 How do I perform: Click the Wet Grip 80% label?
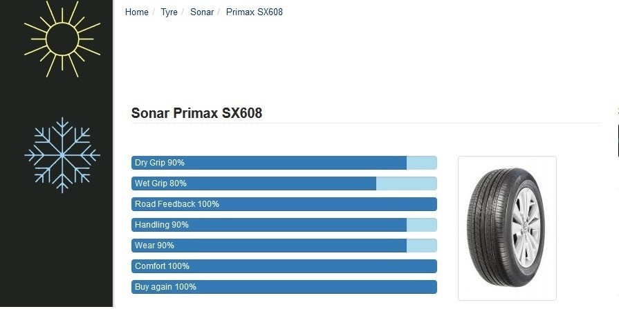[x=160, y=183]
